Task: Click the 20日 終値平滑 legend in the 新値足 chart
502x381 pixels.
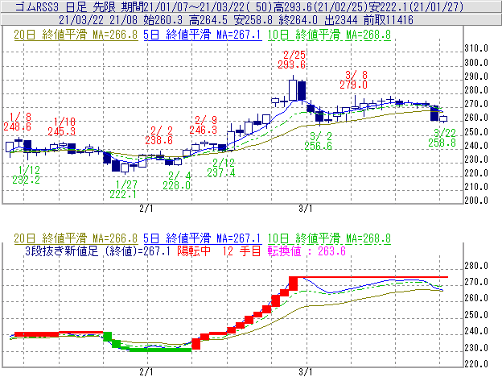Action: tap(76, 238)
